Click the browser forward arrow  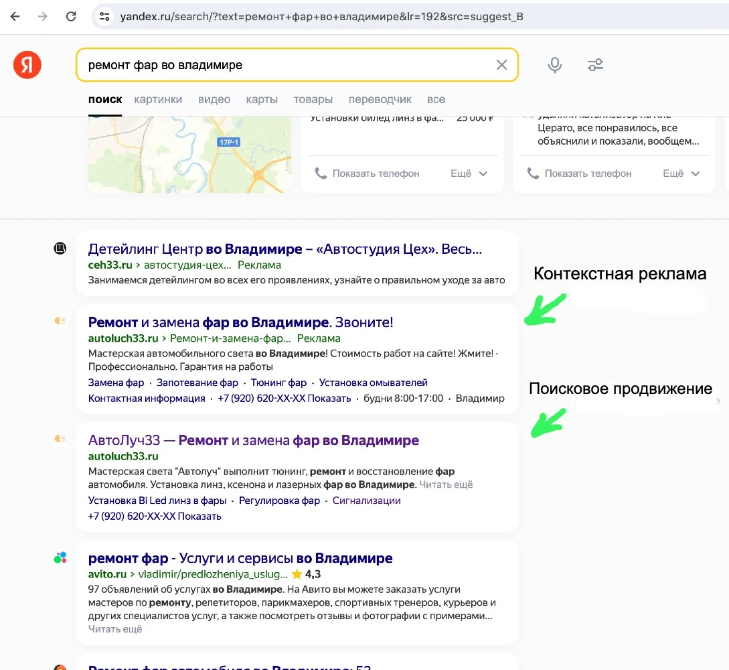43,17
